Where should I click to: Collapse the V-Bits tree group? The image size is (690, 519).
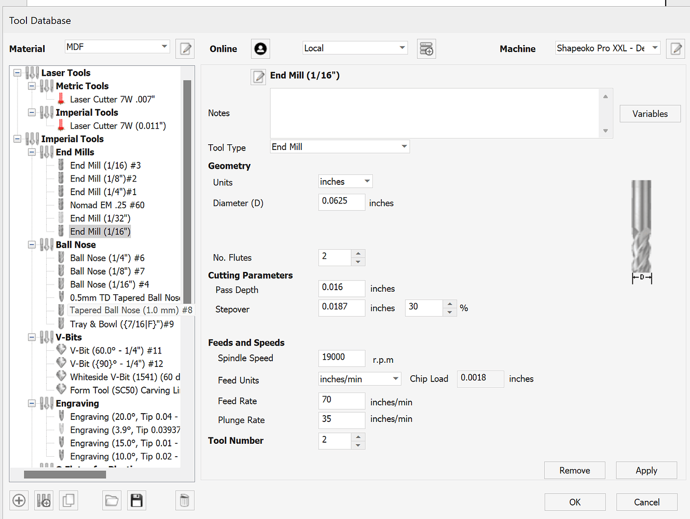32,337
